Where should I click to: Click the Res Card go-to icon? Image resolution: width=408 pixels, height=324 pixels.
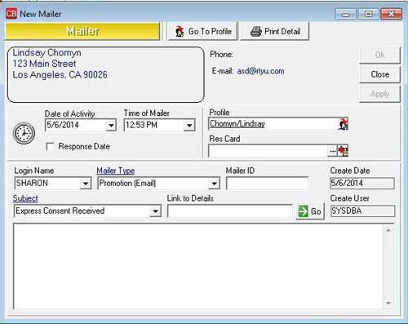coord(343,151)
